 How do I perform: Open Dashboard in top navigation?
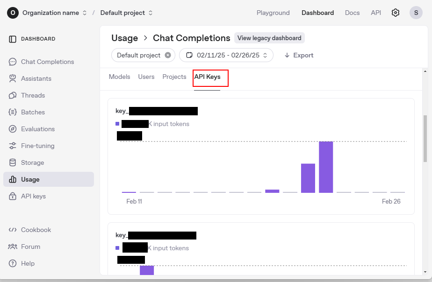click(x=317, y=13)
